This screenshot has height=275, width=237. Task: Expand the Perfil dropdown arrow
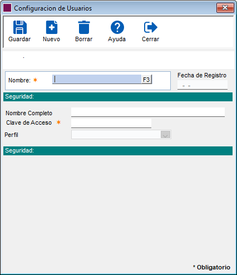[165, 135]
